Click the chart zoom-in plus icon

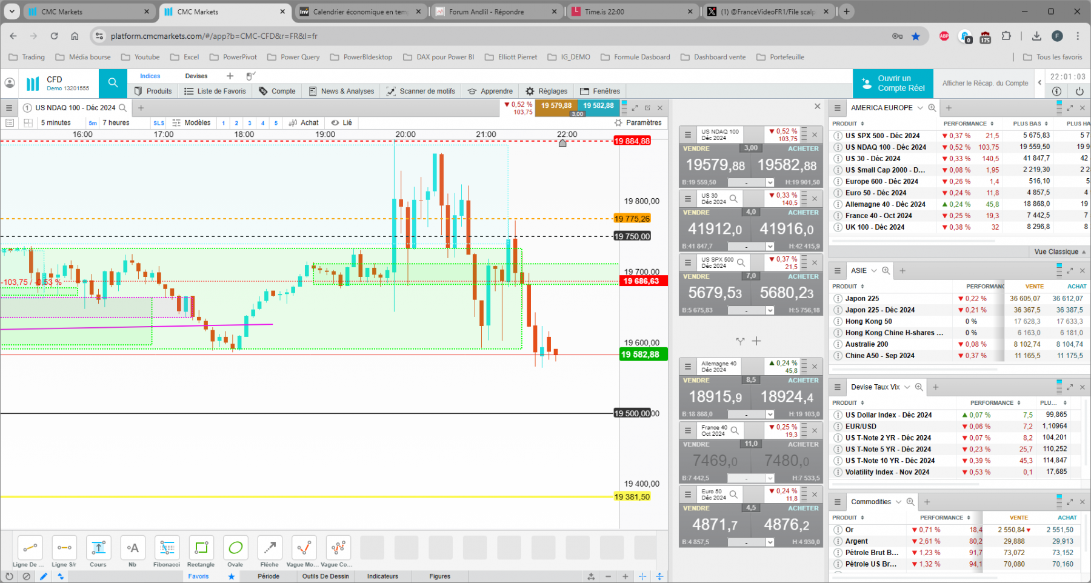[625, 576]
